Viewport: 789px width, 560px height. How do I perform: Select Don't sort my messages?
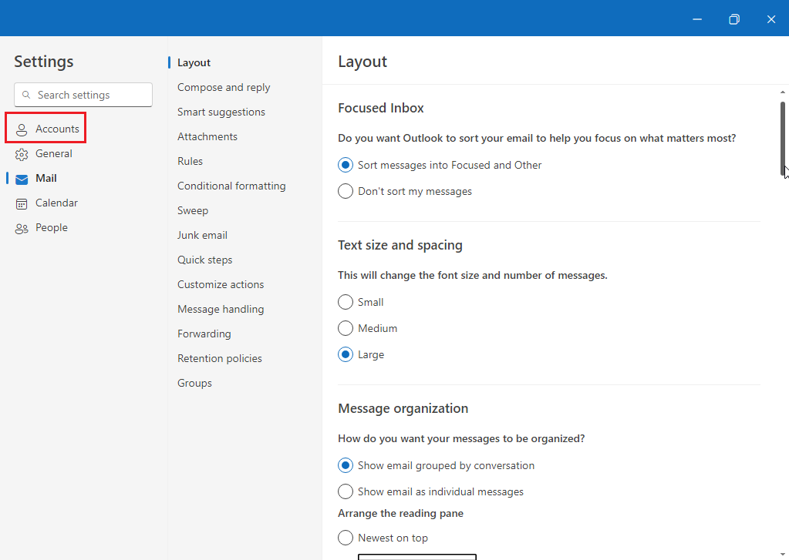pos(346,191)
